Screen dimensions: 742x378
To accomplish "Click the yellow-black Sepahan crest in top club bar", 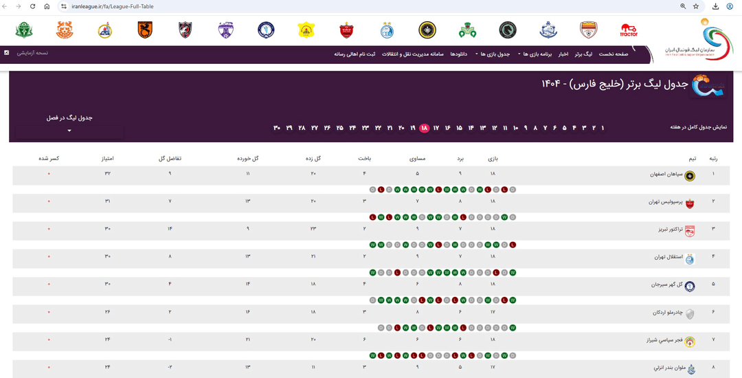I will (x=427, y=30).
